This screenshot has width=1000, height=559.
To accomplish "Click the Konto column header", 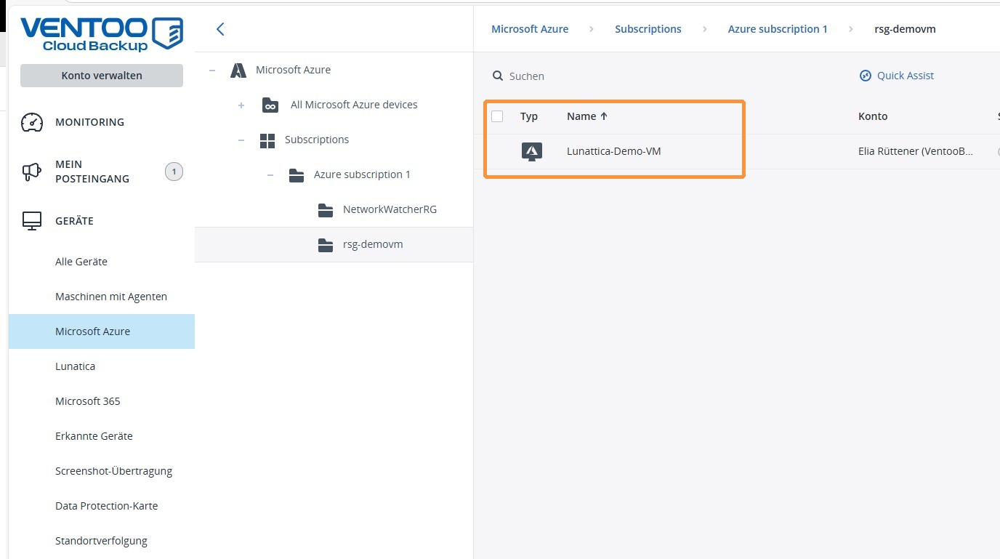I will click(873, 116).
